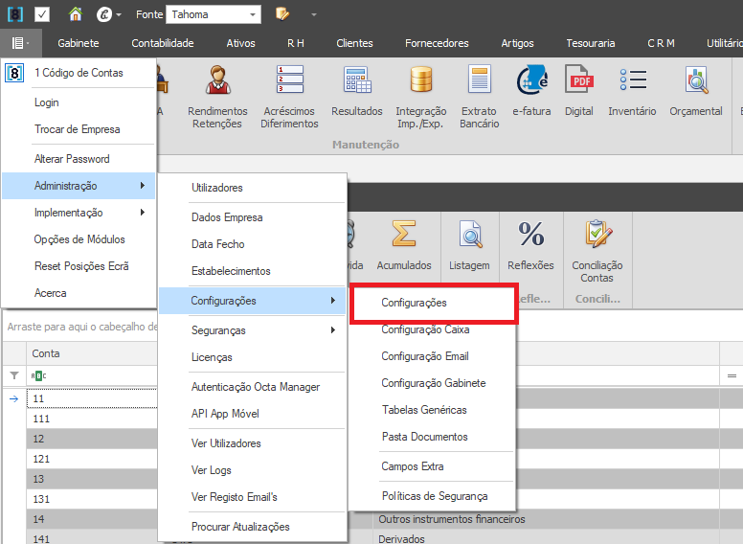
Task: Click the Reflexões percent icon
Action: (530, 246)
